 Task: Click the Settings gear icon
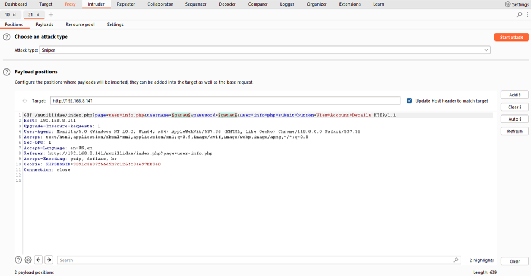507,4
